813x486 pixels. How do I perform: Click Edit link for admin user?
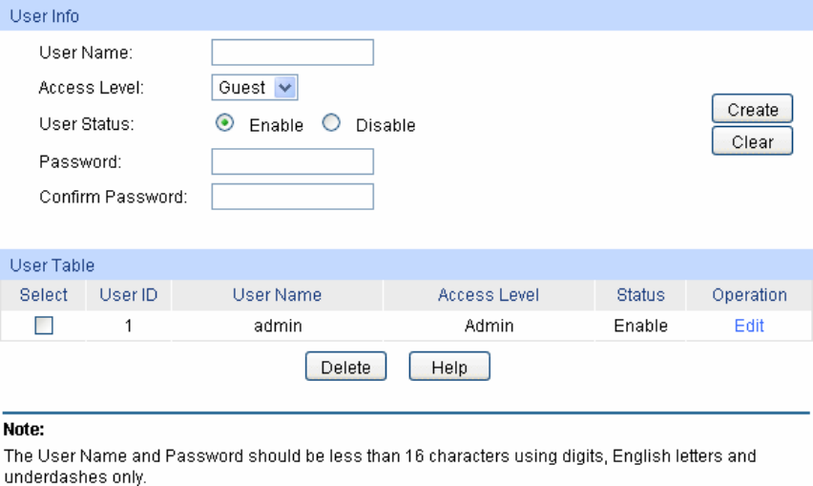coord(749,326)
